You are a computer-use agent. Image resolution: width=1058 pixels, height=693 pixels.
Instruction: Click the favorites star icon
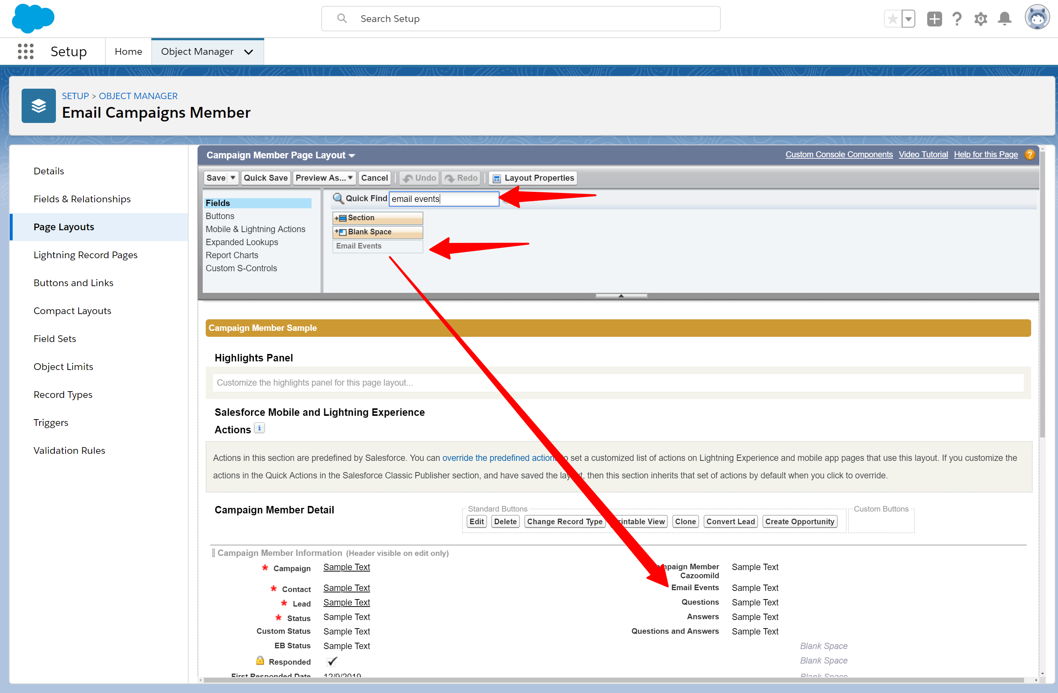pos(893,19)
